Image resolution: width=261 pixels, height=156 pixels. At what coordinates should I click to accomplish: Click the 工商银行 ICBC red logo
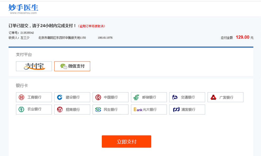[21, 97]
